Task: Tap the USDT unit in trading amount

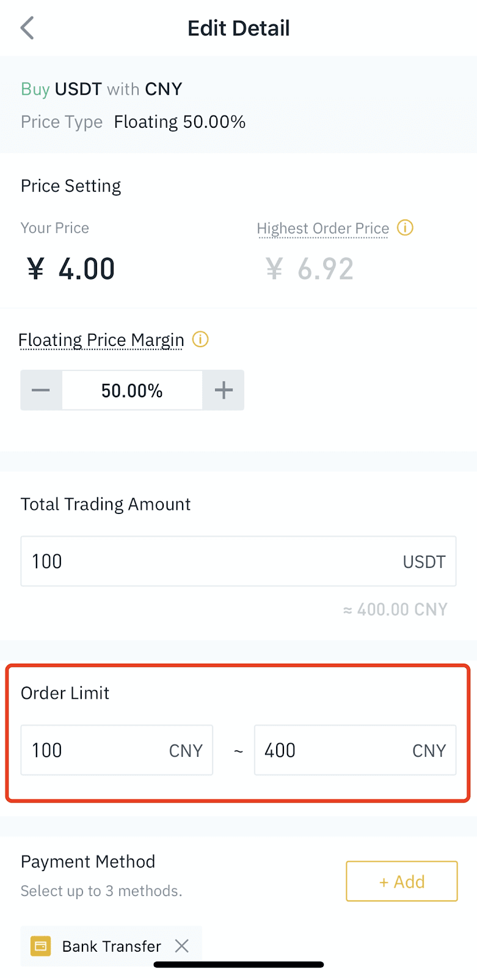Action: point(424,562)
